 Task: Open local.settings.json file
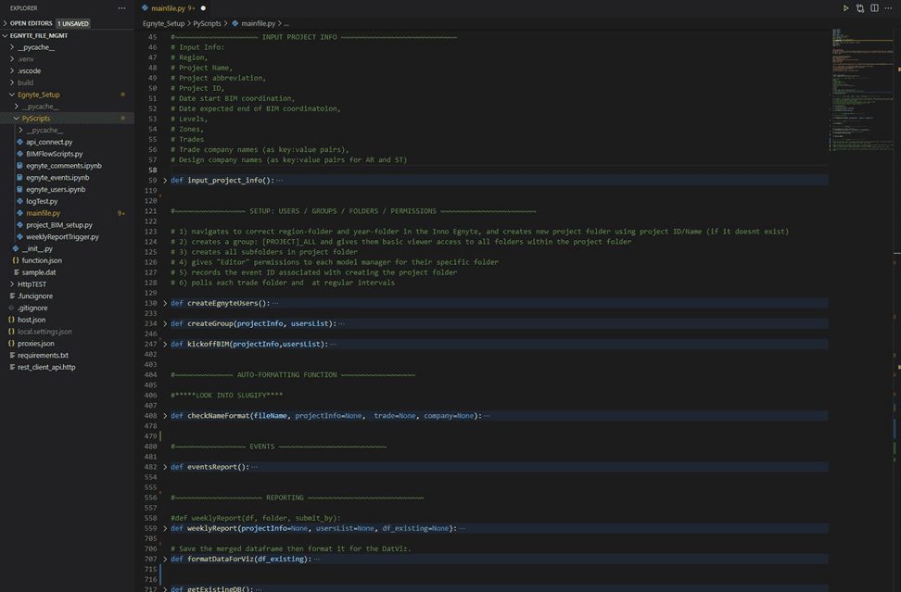44,332
